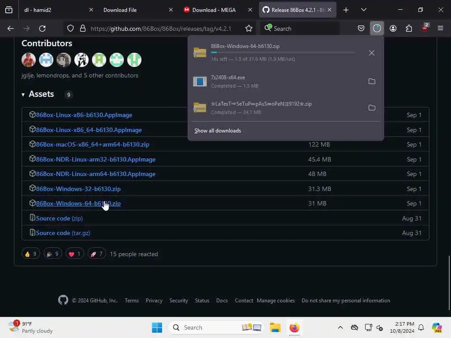Open the Windows Start menu
451x338 pixels.
[x=157, y=327]
